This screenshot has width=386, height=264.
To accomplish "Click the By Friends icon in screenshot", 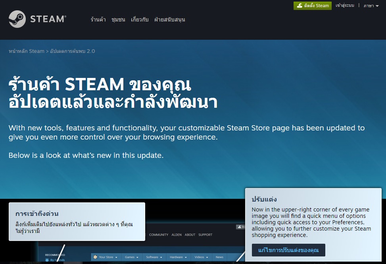I will click(x=47, y=260).
